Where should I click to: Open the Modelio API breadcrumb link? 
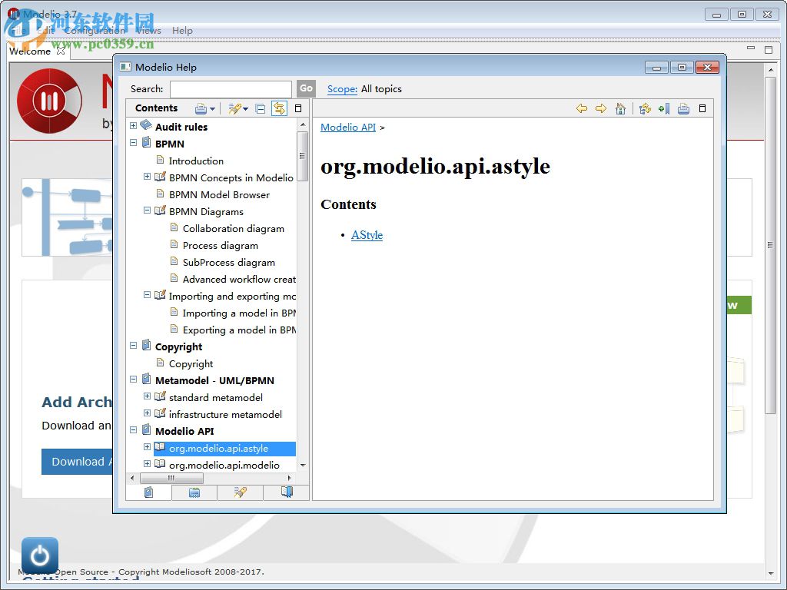coord(348,127)
